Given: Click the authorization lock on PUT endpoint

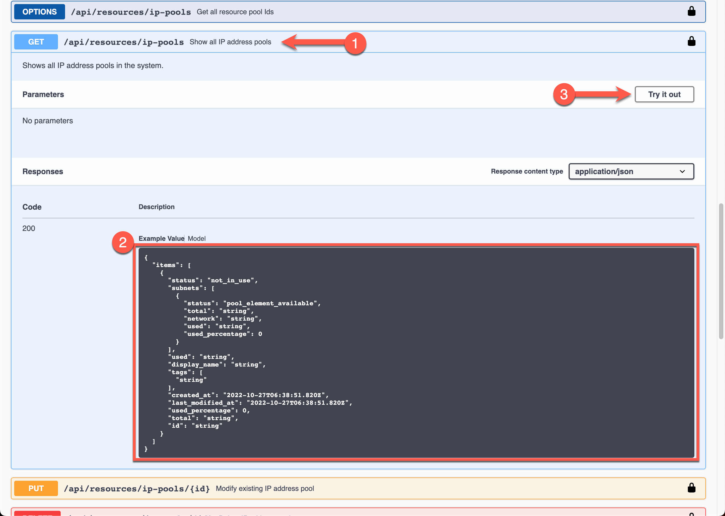Looking at the screenshot, I should coord(692,488).
